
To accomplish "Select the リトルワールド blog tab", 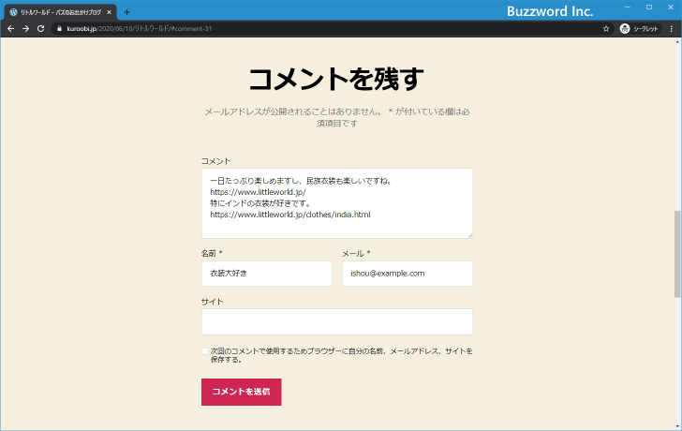I will pos(56,12).
